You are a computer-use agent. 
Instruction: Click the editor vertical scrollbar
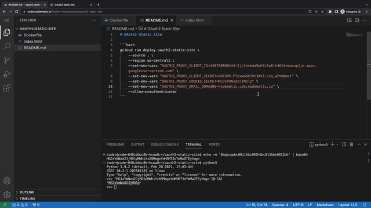369,66
